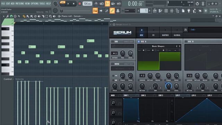Open the mixer view icon
This screenshot has width=222, height=125.
(x=172, y=11)
